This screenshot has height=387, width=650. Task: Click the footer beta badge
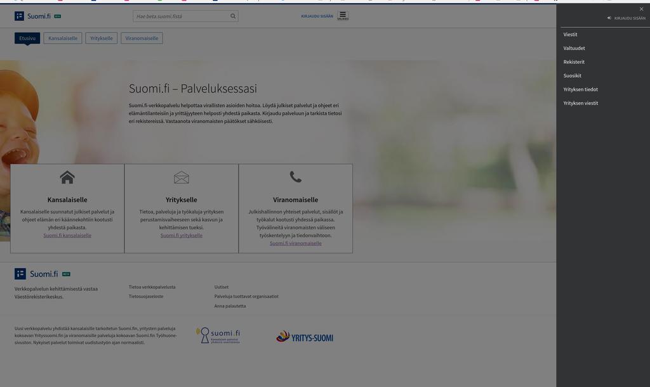point(66,274)
